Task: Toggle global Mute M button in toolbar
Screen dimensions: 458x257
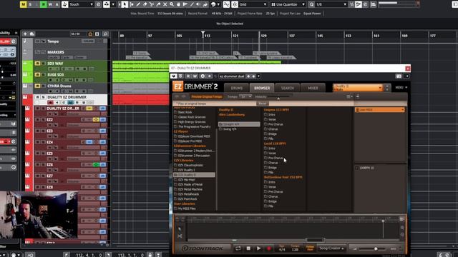Action: [23, 4]
